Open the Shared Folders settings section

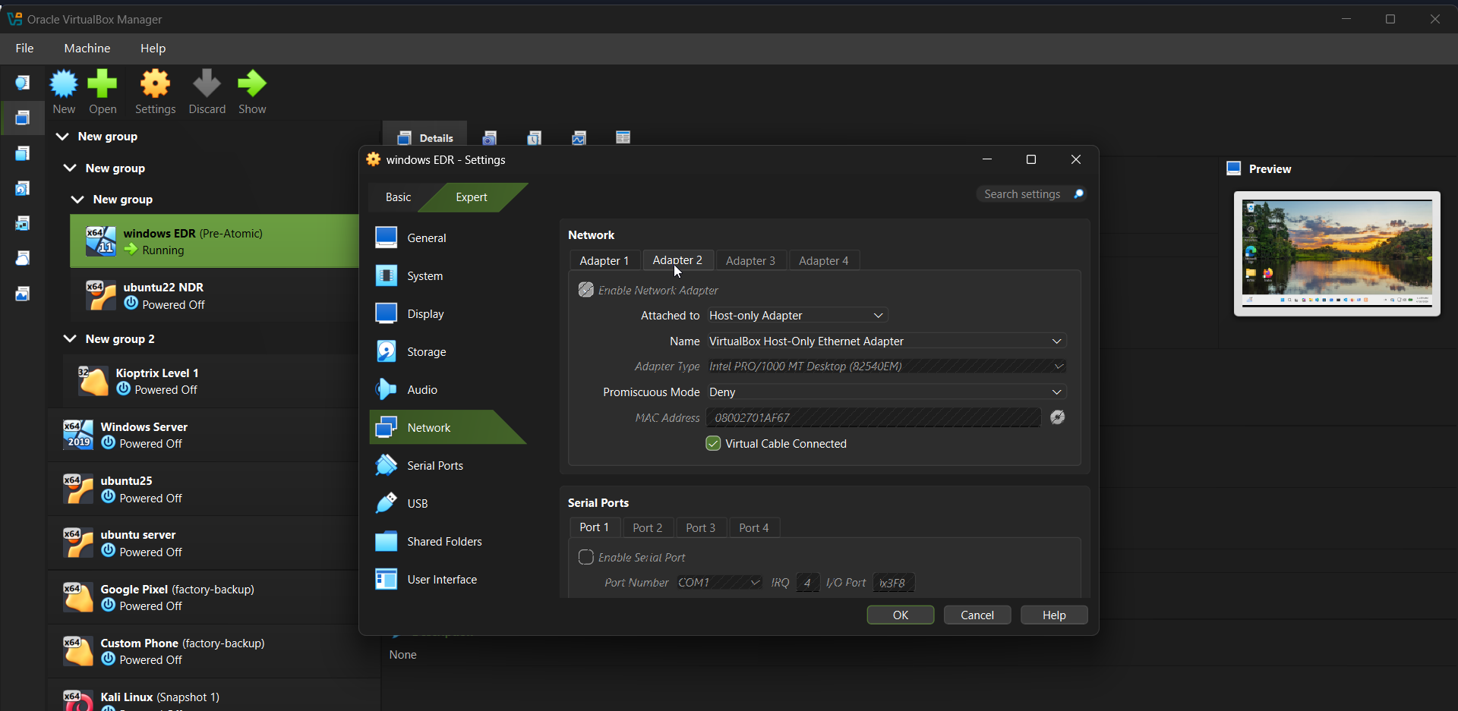(x=444, y=542)
